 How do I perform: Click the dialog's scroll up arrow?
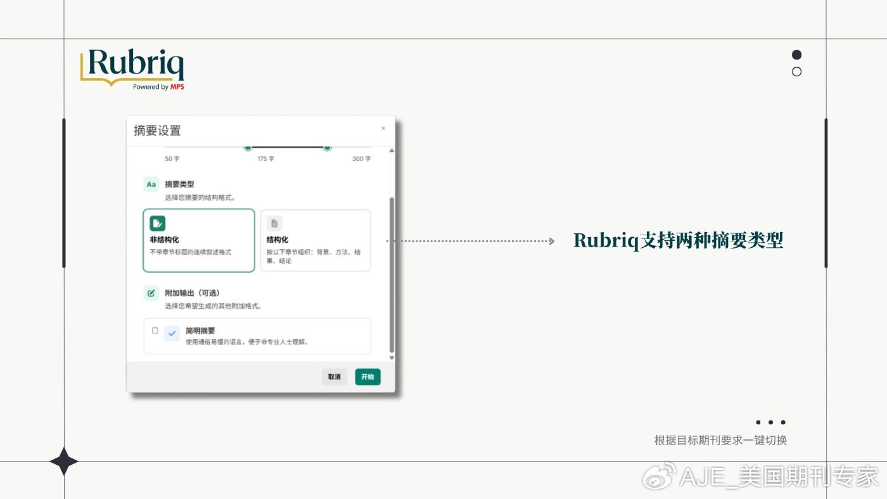pyautogui.click(x=392, y=150)
